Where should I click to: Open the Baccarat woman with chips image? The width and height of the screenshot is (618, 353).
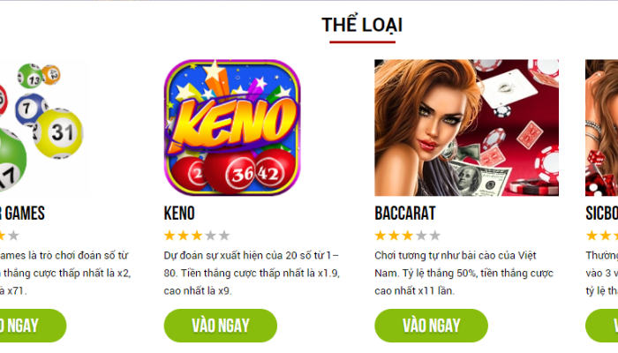tap(466, 128)
